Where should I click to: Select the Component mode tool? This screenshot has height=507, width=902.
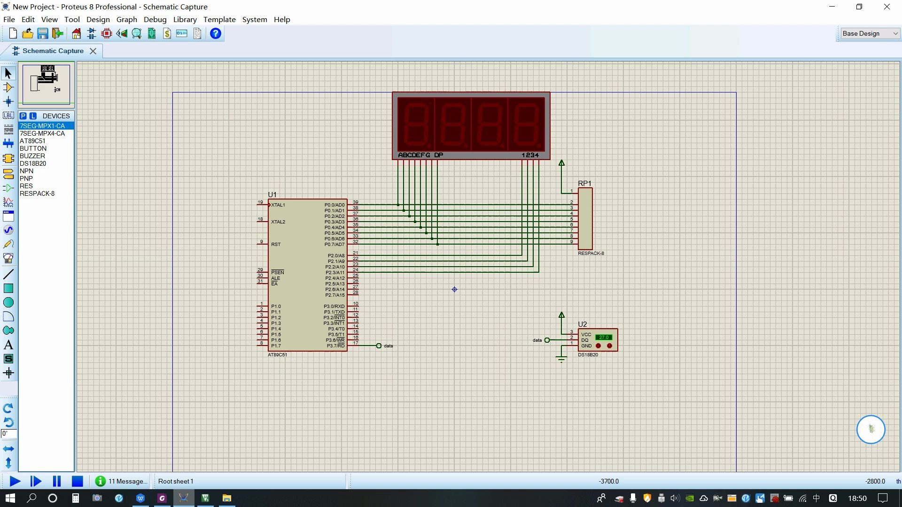click(8, 87)
